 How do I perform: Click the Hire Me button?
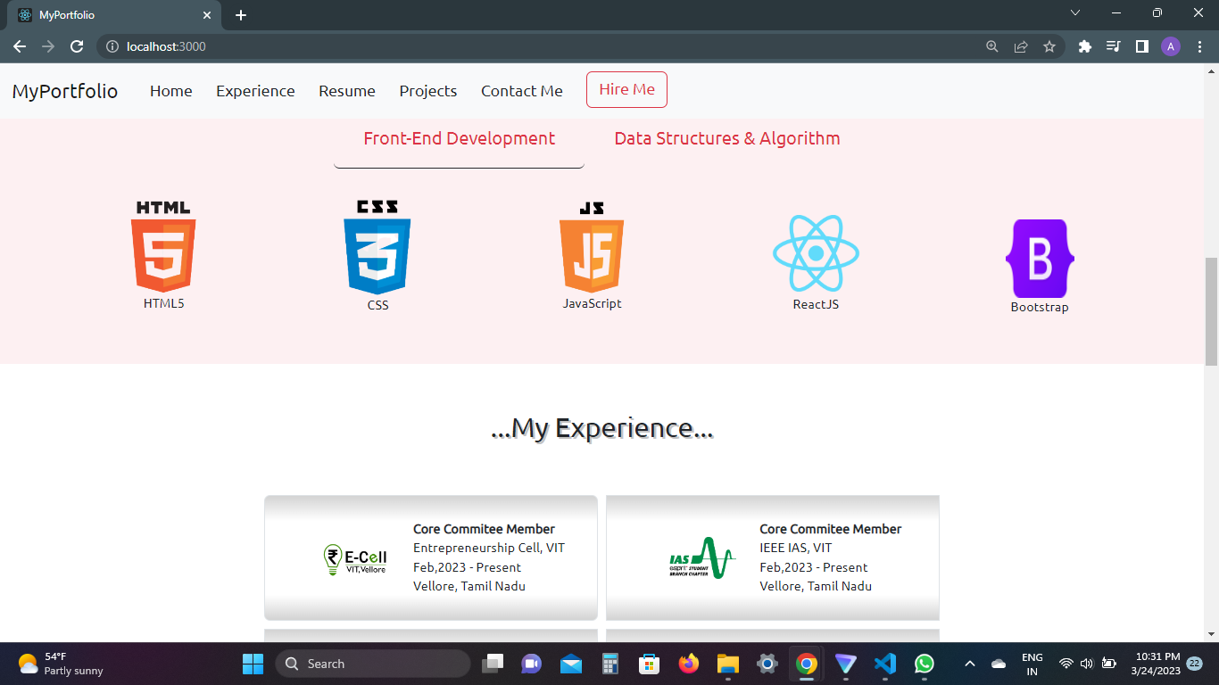pyautogui.click(x=626, y=89)
